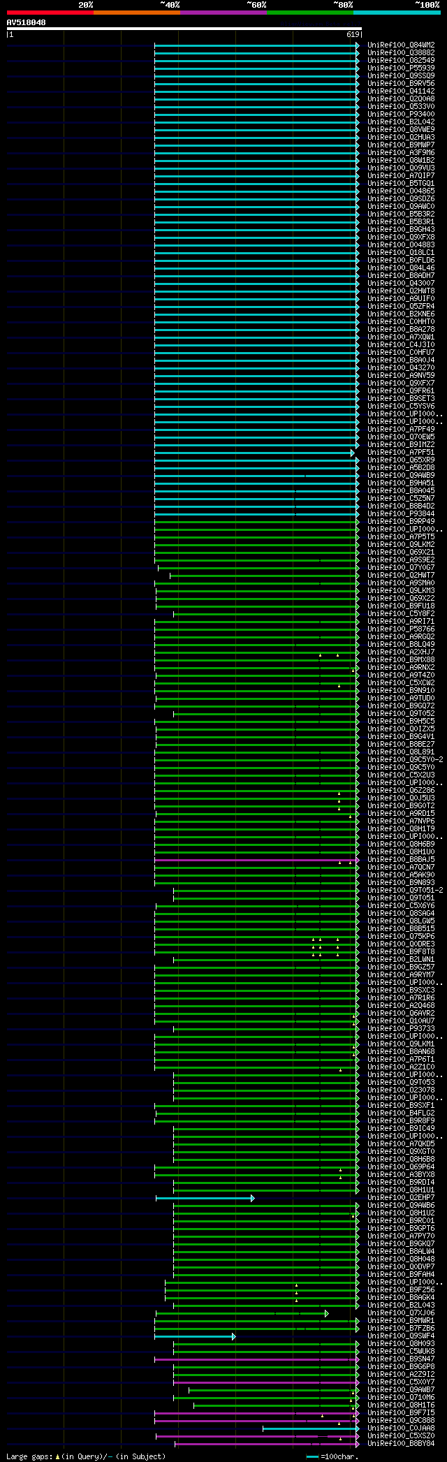Select the UniRef100_Q2HUA3 label
447x1462 pixels.
click(401, 138)
